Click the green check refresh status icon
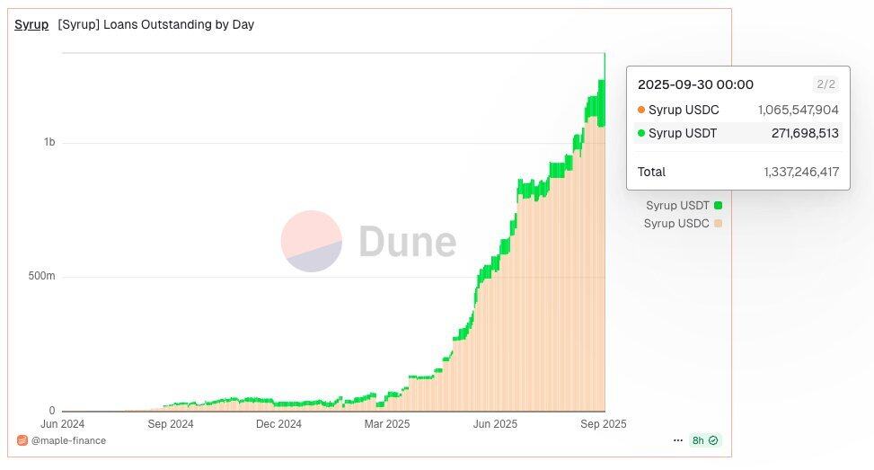The height and width of the screenshot is (470, 874). point(713,440)
